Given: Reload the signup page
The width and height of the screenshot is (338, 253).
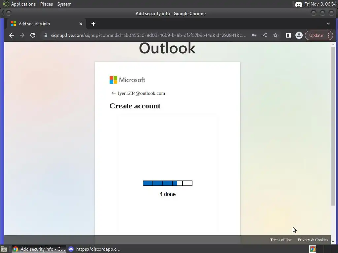Looking at the screenshot, I should 33,35.
